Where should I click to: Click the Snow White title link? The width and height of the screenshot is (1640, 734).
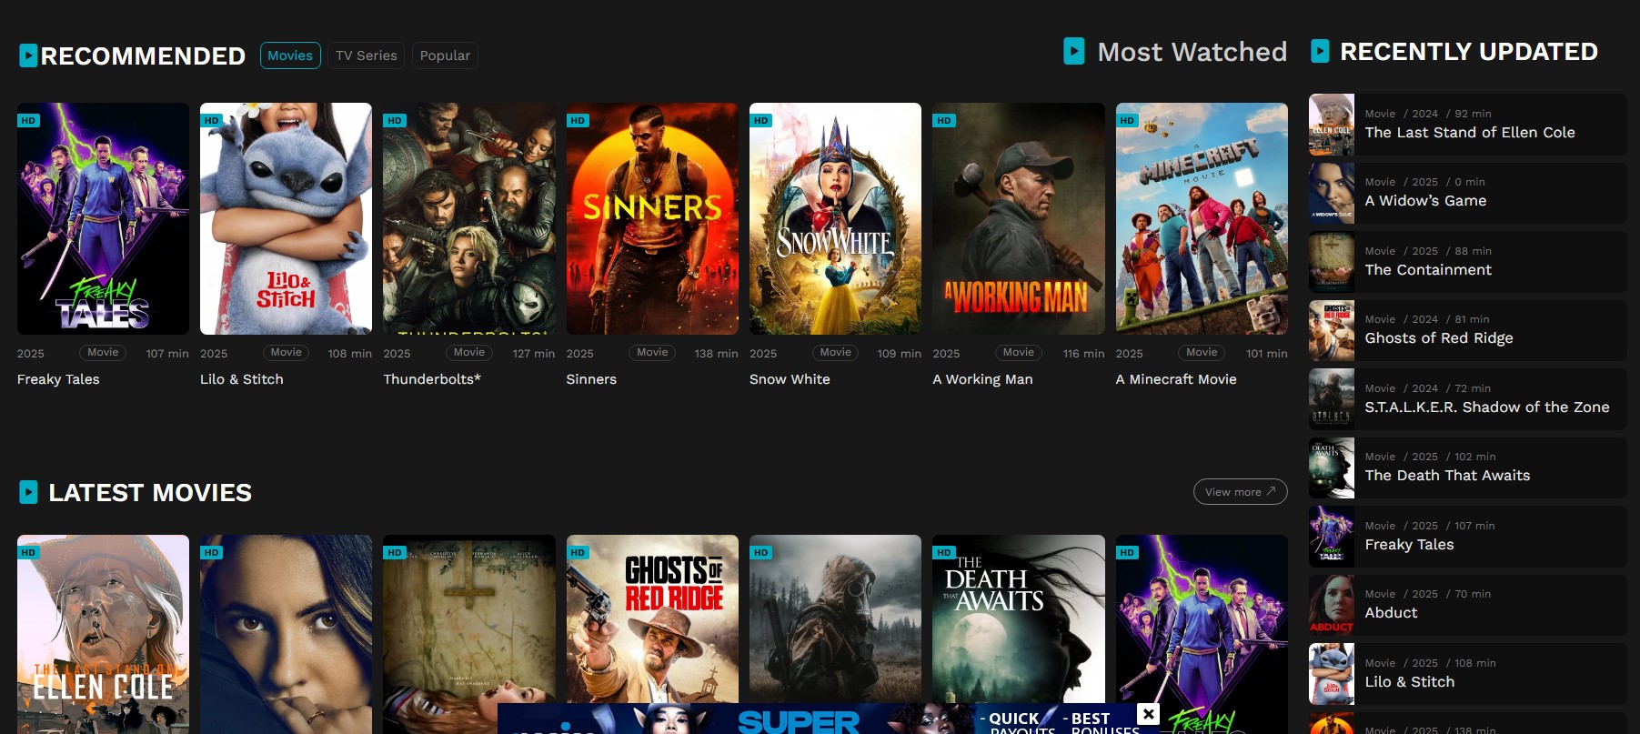tap(790, 379)
